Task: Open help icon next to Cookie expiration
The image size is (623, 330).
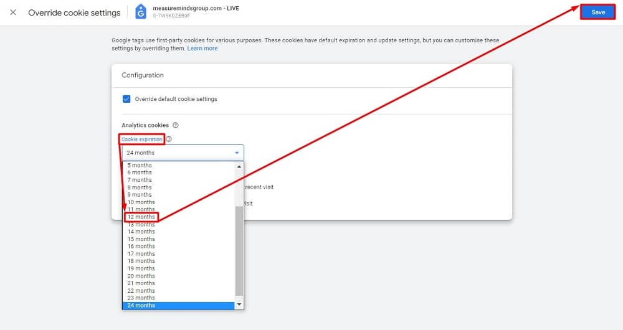Action: coord(169,139)
